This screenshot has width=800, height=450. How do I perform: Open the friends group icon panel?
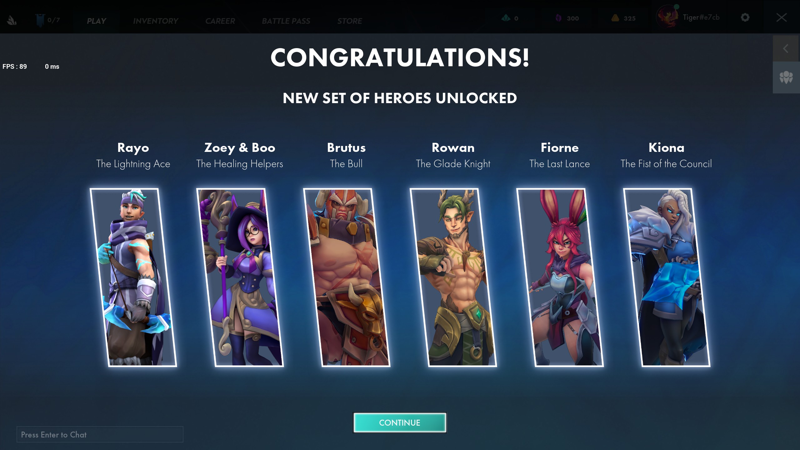tap(786, 77)
